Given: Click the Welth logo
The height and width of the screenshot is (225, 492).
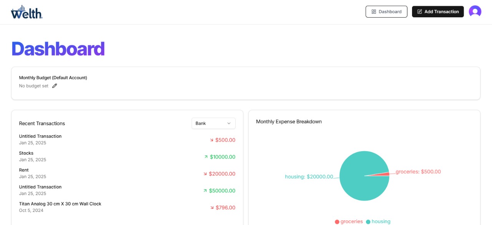Looking at the screenshot, I should (x=27, y=12).
